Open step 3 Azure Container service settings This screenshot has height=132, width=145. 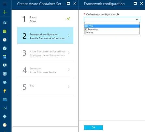(x=45, y=53)
